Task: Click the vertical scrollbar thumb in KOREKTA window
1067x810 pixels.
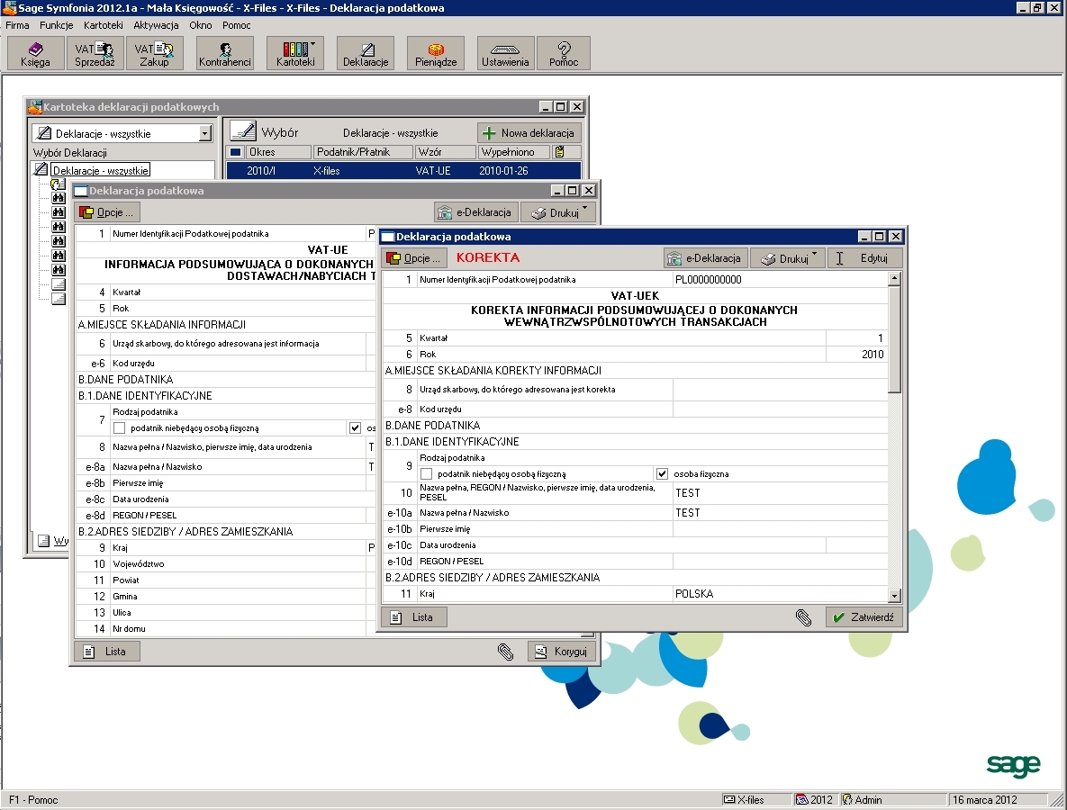Action: (895, 338)
